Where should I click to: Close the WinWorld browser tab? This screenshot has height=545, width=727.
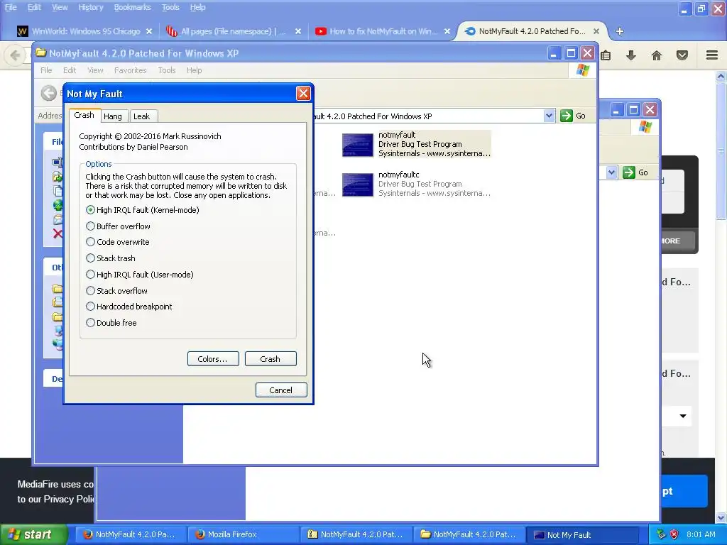coord(149,31)
